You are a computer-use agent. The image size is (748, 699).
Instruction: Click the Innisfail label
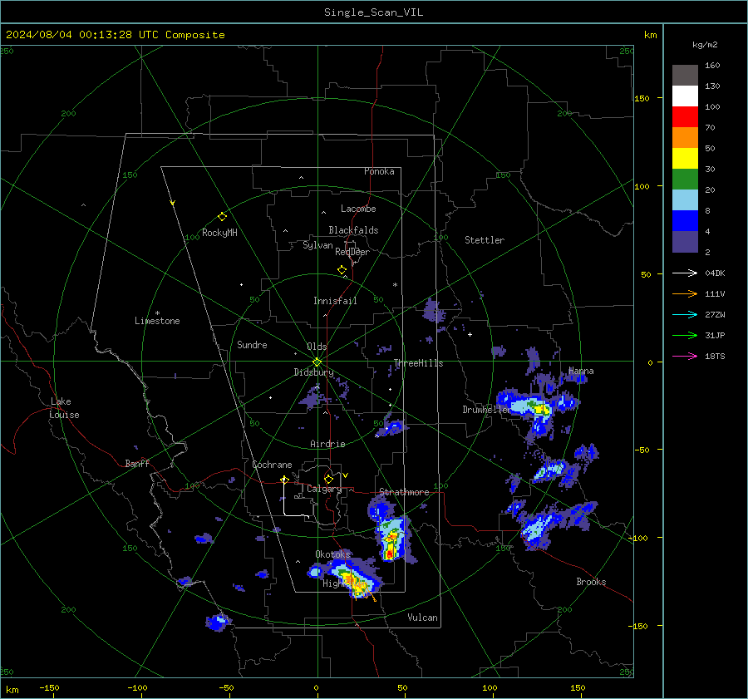coord(335,301)
